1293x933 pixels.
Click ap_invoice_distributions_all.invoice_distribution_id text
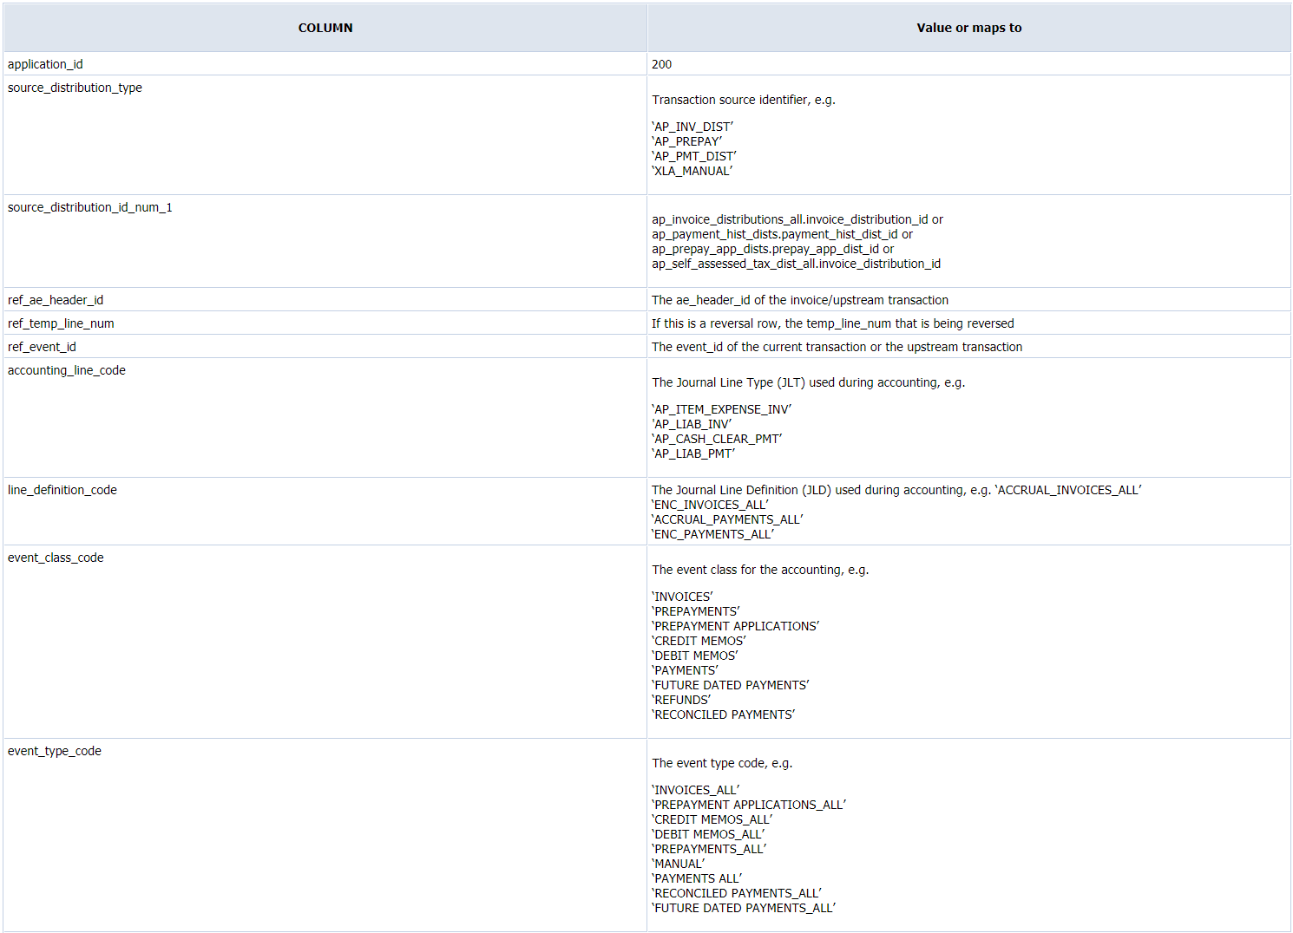pos(796,219)
